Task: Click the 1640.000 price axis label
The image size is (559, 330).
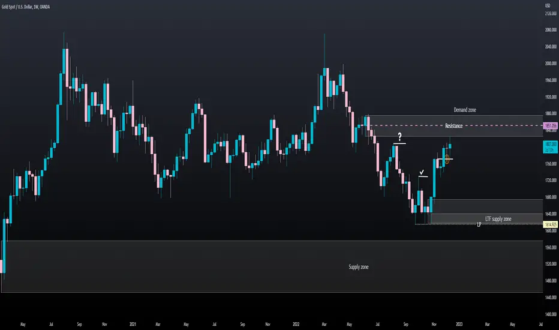Action: click(x=551, y=214)
